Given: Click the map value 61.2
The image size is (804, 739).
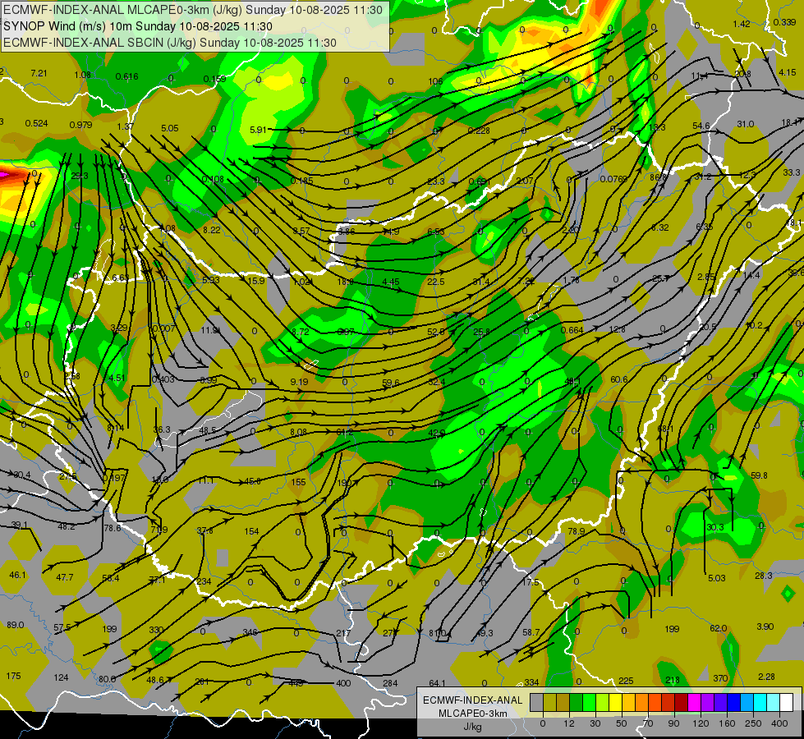Looking at the screenshot, I should click(x=345, y=433).
